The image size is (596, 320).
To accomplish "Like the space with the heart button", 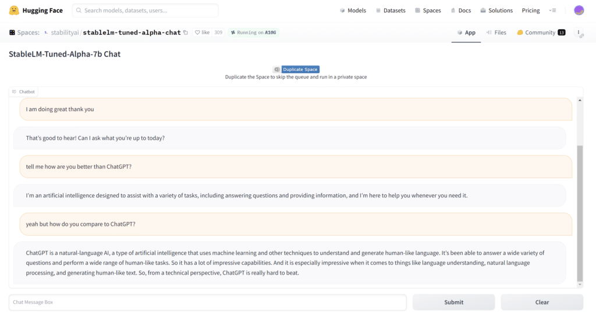I will pos(202,33).
